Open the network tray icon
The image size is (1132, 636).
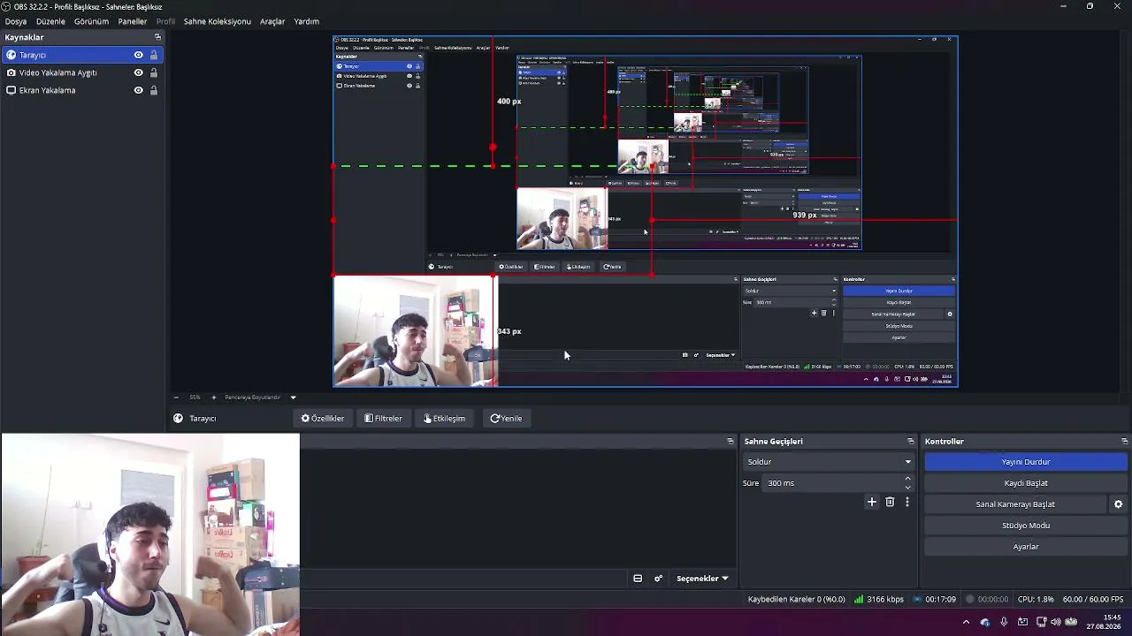(x=1041, y=622)
